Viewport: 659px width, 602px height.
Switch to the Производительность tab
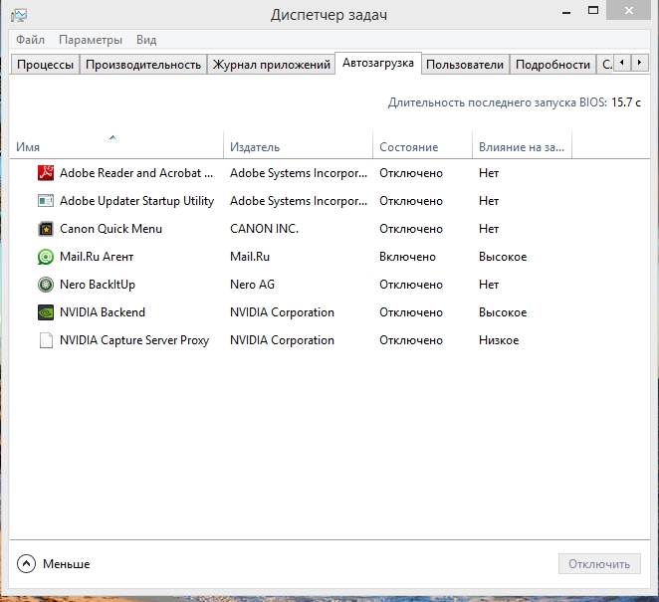click(143, 65)
